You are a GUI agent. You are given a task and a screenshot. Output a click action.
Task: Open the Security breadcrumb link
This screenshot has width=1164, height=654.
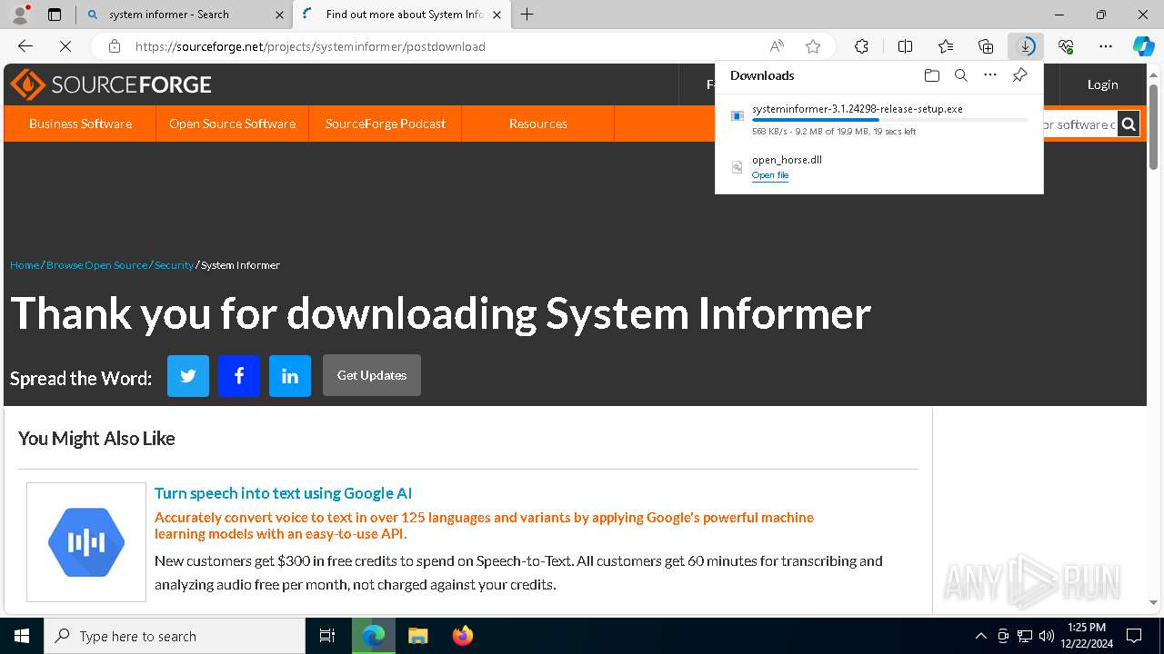(x=174, y=265)
